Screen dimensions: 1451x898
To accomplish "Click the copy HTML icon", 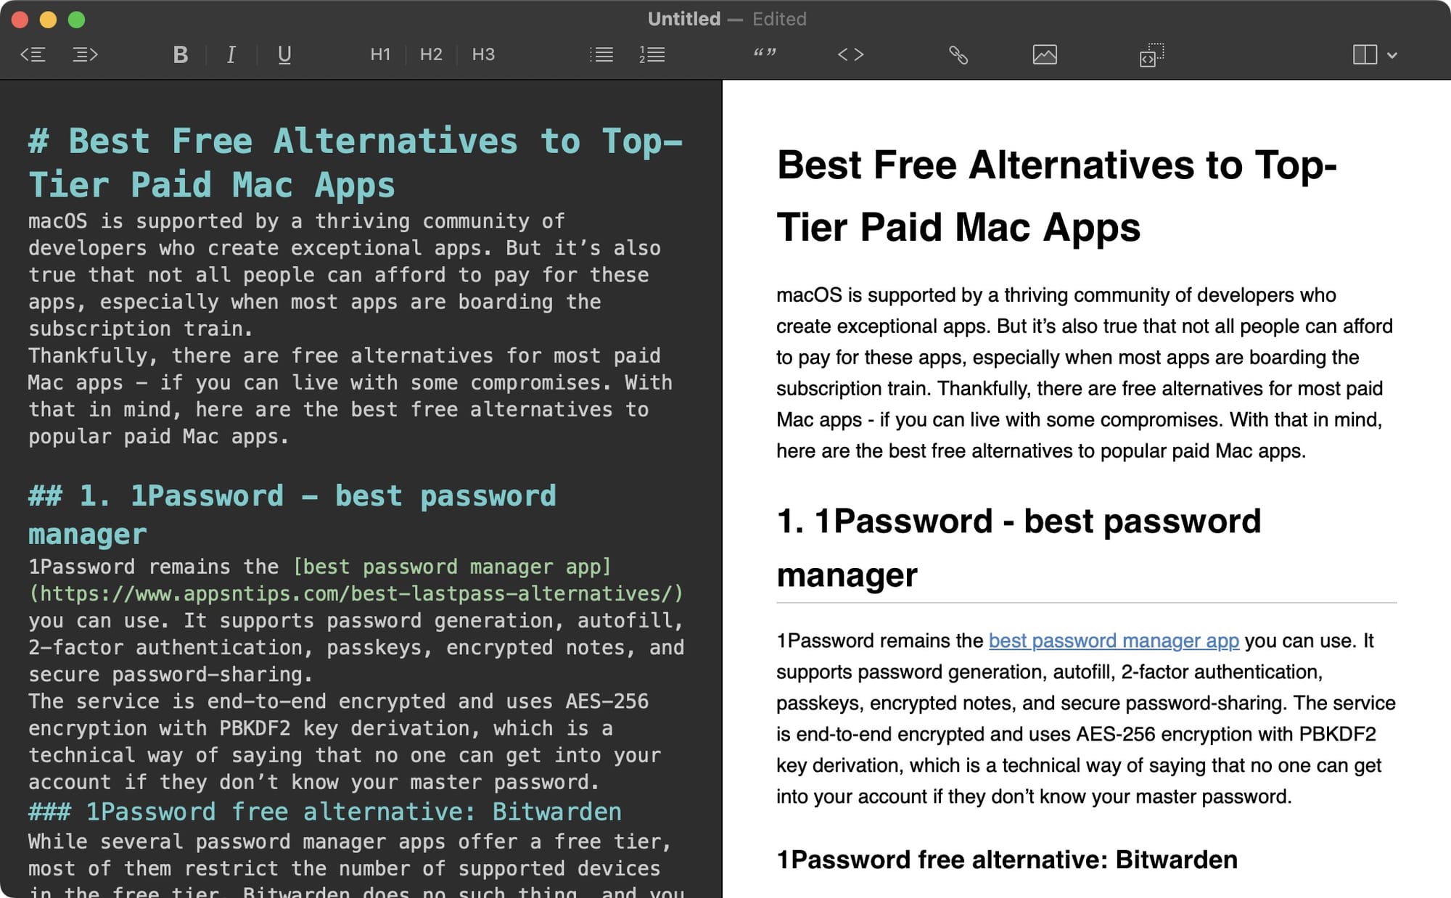I will 1151,54.
